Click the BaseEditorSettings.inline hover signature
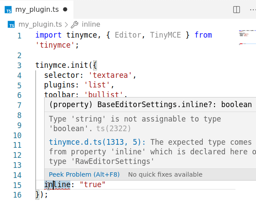 pyautogui.click(x=150, y=104)
